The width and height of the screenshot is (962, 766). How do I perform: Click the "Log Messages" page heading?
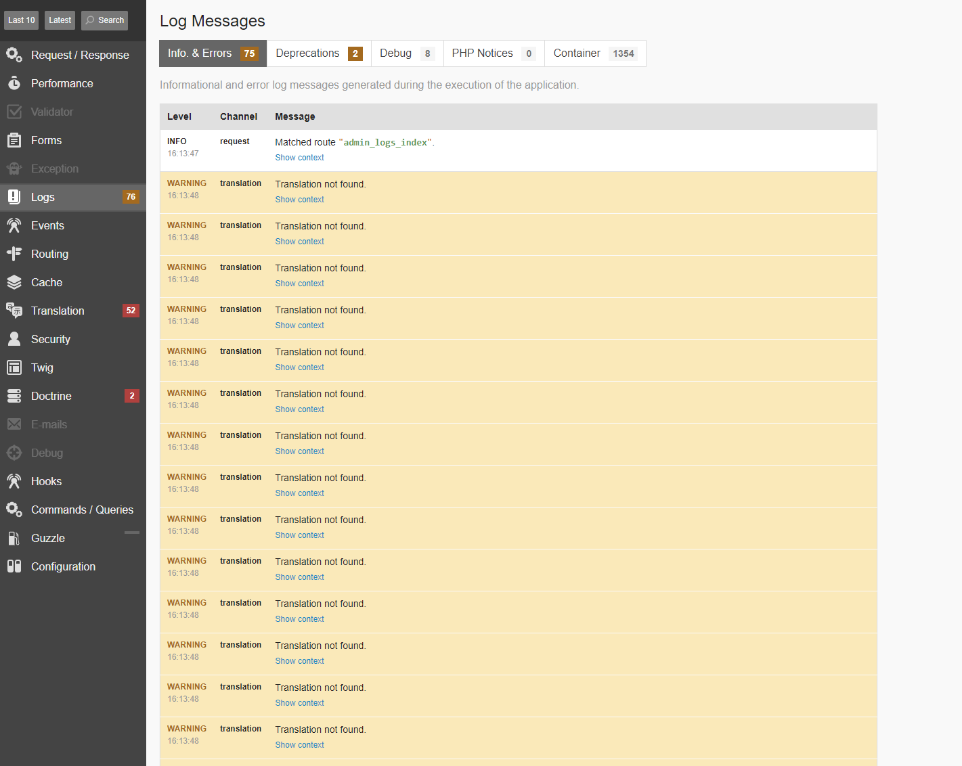coord(213,21)
